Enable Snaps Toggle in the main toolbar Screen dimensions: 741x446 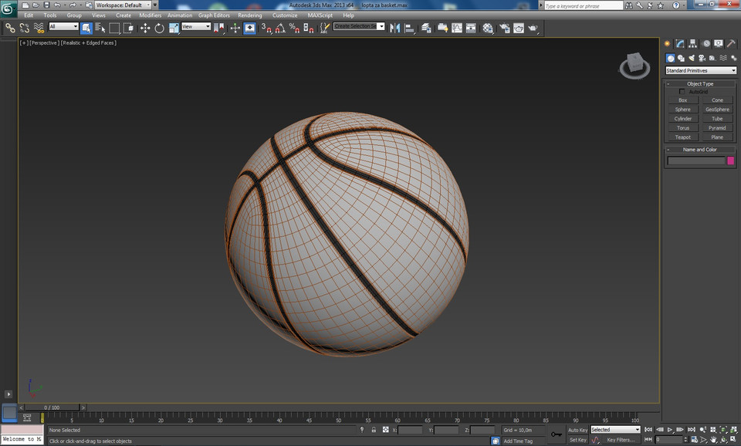(267, 28)
